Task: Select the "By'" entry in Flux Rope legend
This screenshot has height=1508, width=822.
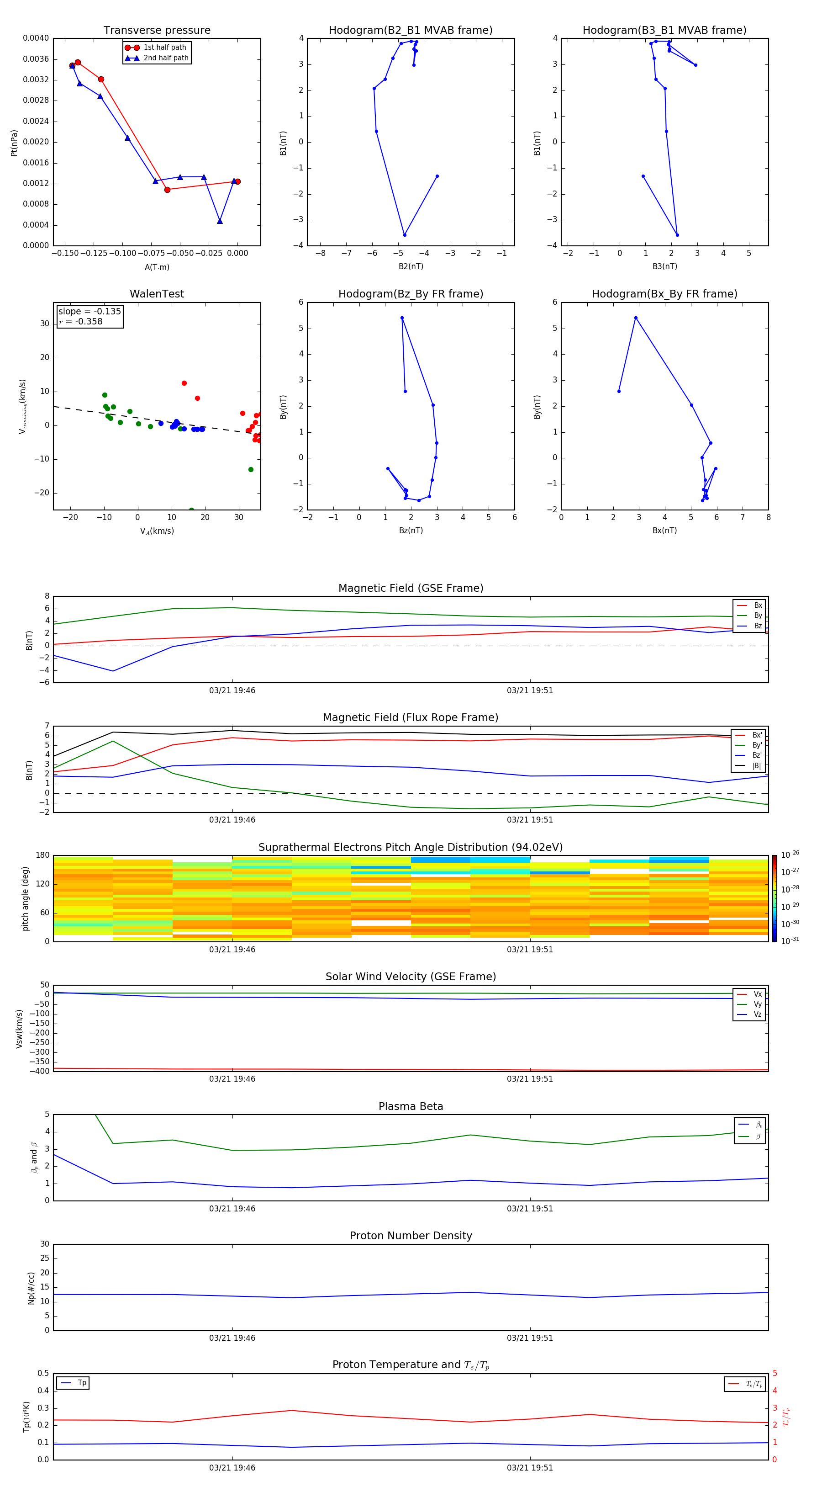Action: 748,745
